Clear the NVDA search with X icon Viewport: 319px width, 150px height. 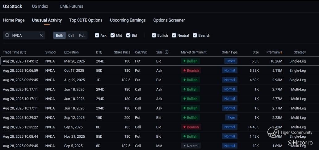click(41, 35)
